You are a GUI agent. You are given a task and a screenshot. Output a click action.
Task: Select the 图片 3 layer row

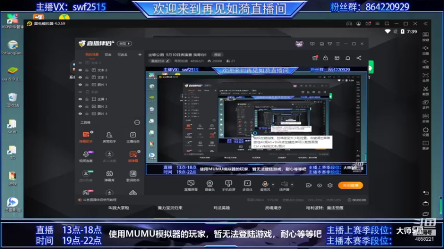[x=109, y=114]
